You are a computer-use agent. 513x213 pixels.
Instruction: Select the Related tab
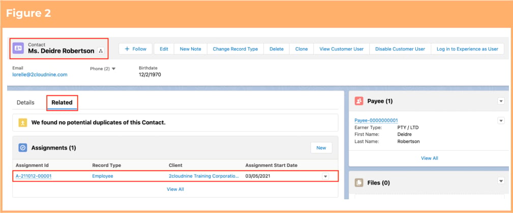62,102
